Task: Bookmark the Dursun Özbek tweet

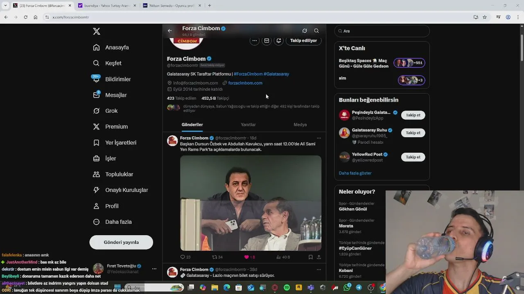Action: point(310,257)
